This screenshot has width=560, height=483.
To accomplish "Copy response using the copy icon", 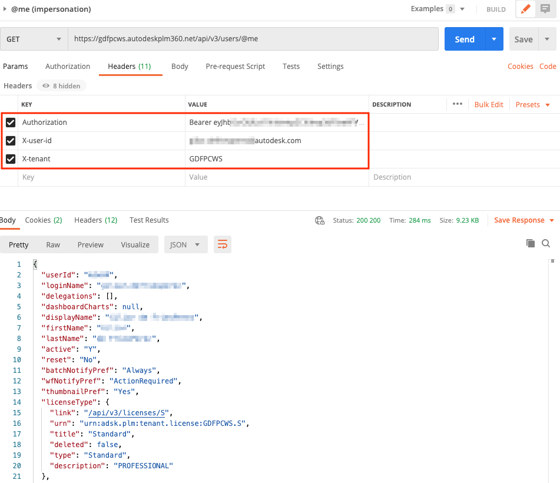I will coord(530,243).
